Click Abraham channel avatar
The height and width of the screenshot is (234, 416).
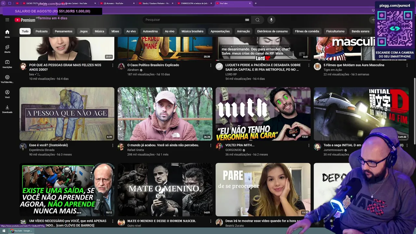click(121, 66)
